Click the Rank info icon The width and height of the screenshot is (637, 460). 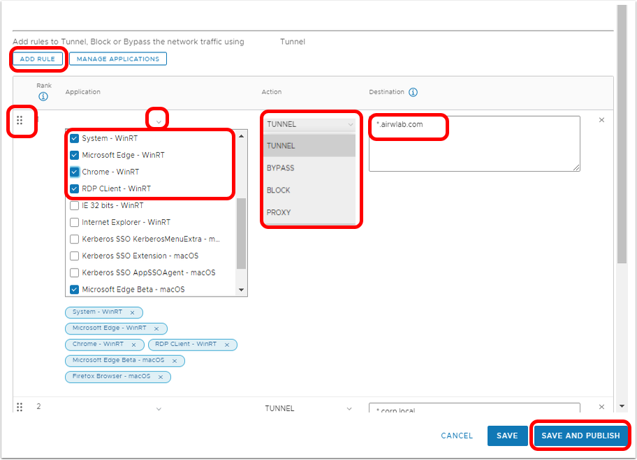43,96
